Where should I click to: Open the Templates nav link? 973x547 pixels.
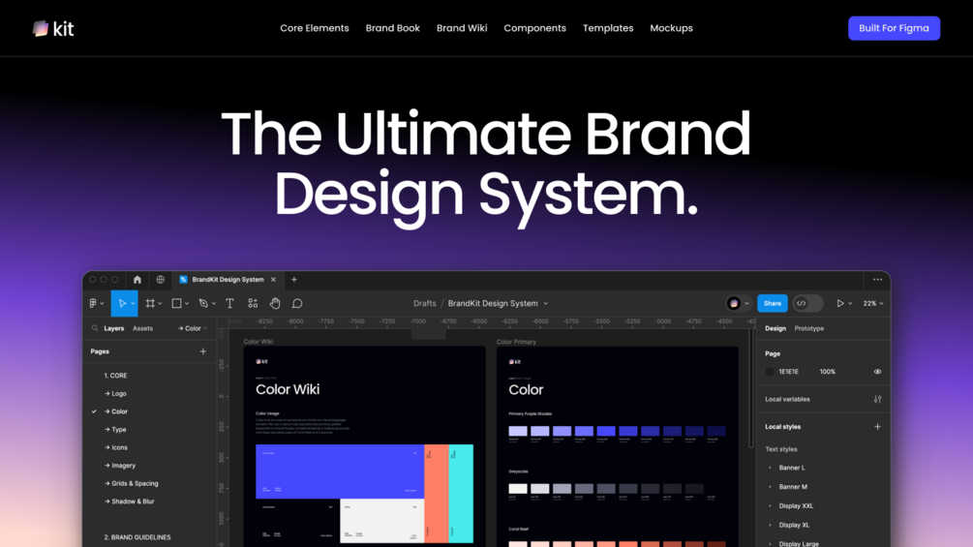tap(608, 28)
